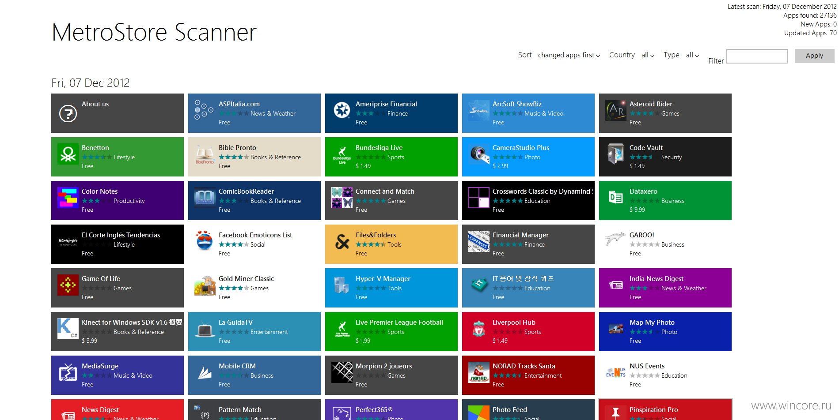Click the 'Security' category on Code Vault

click(x=672, y=157)
